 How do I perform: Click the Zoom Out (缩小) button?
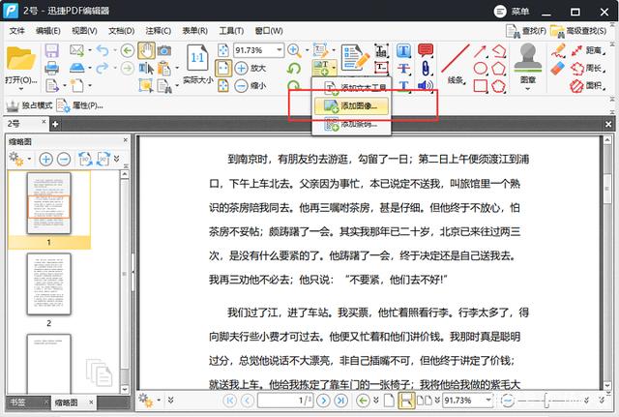coord(251,85)
